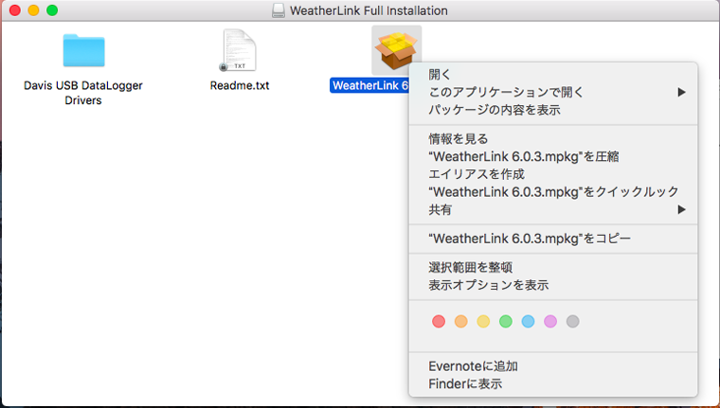Viewport: 720px width, 408px height.
Task: Choose Finderに表示
Action: coord(553,383)
